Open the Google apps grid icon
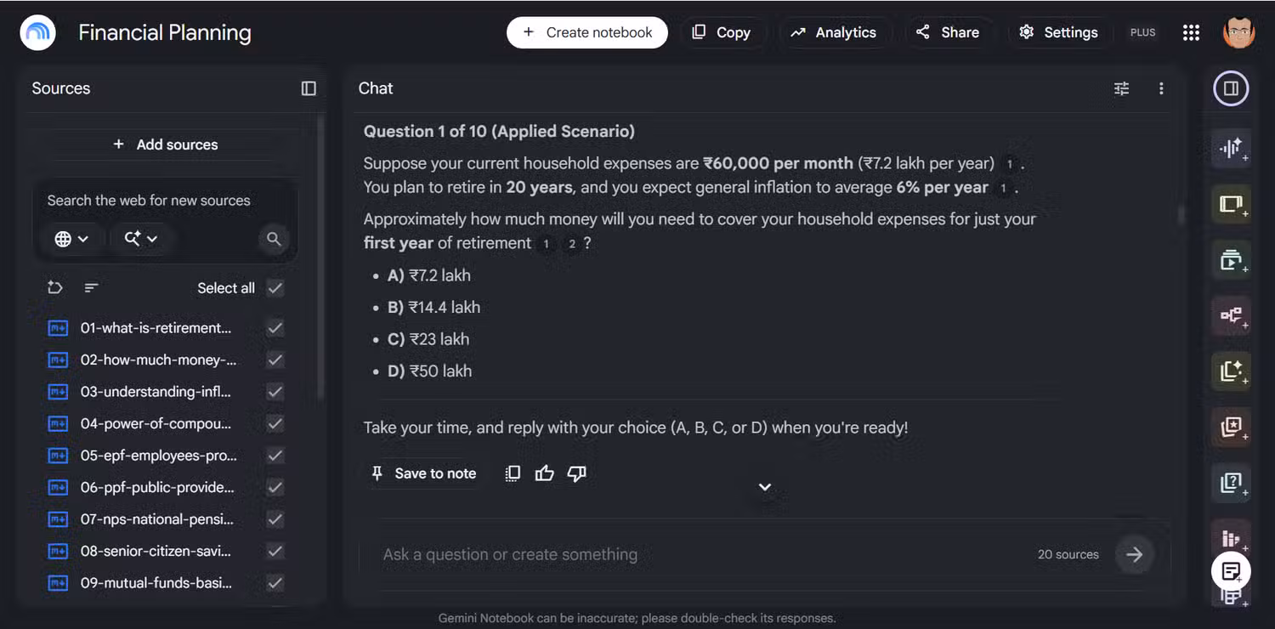The height and width of the screenshot is (629, 1275). (1191, 32)
